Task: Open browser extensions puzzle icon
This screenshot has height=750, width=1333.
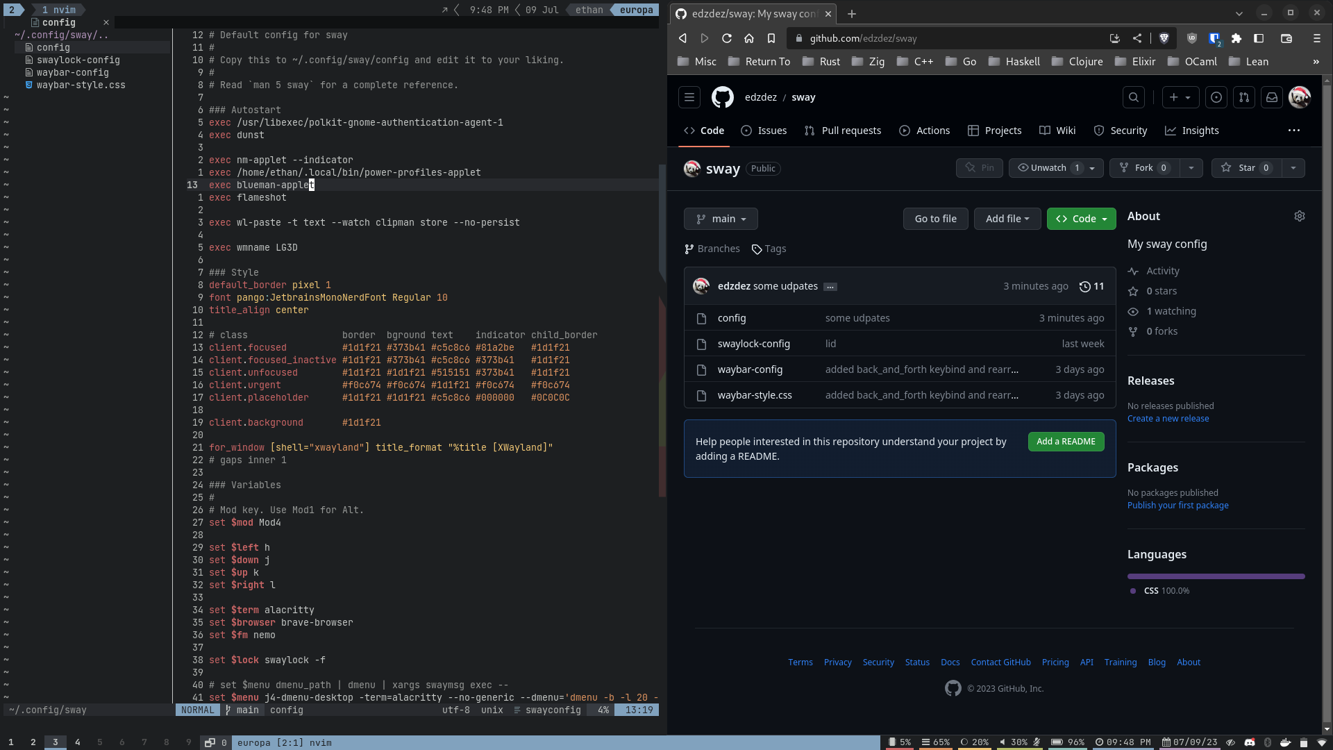Action: pos(1236,38)
